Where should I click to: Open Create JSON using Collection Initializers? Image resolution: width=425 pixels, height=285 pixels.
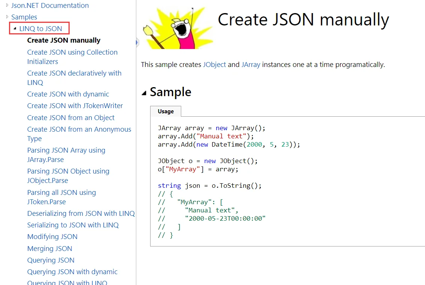72,56
